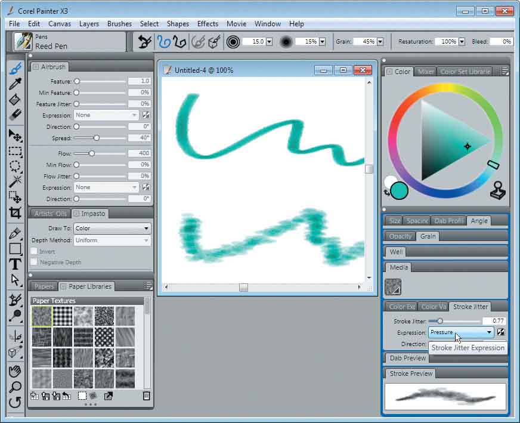Image resolution: width=520 pixels, height=423 pixels.
Task: Click the delete paper trash button
Action: 147,396
